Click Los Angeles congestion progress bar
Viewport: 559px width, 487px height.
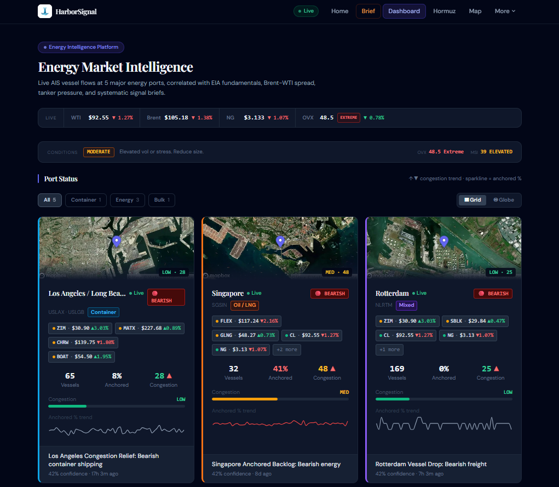pos(117,406)
